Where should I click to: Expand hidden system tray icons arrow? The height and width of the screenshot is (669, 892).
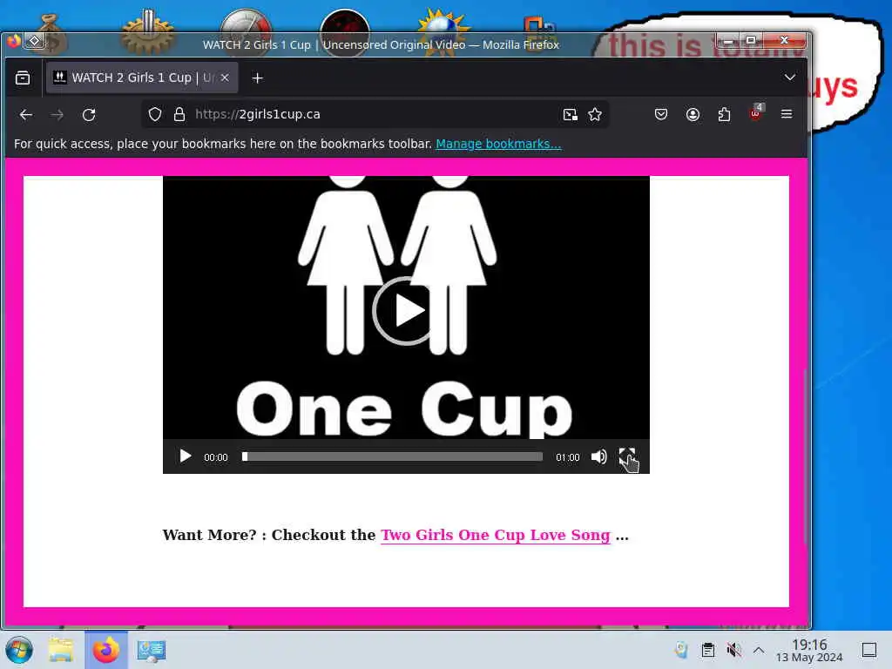pos(759,650)
